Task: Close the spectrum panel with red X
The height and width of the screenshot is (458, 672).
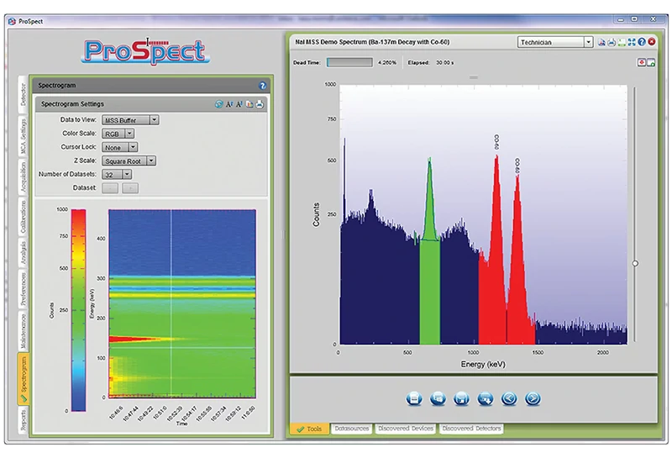Action: [x=652, y=42]
